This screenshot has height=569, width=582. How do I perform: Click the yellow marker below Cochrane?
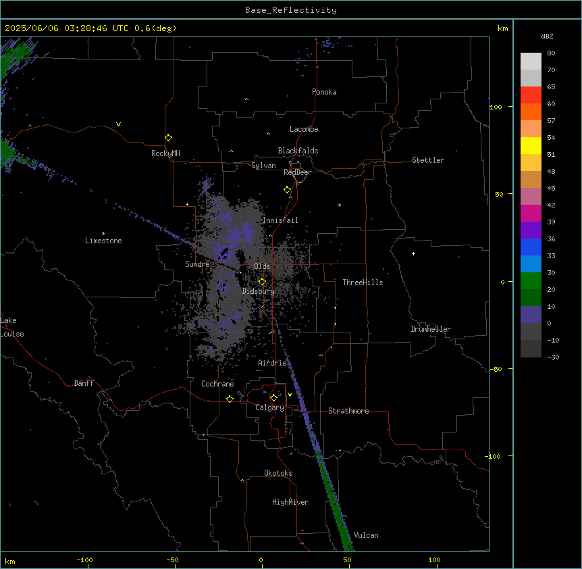pyautogui.click(x=230, y=399)
